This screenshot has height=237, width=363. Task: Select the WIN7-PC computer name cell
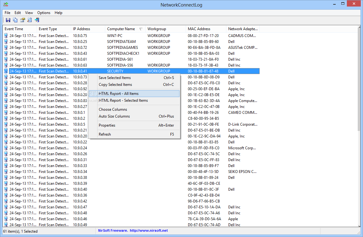115,36
